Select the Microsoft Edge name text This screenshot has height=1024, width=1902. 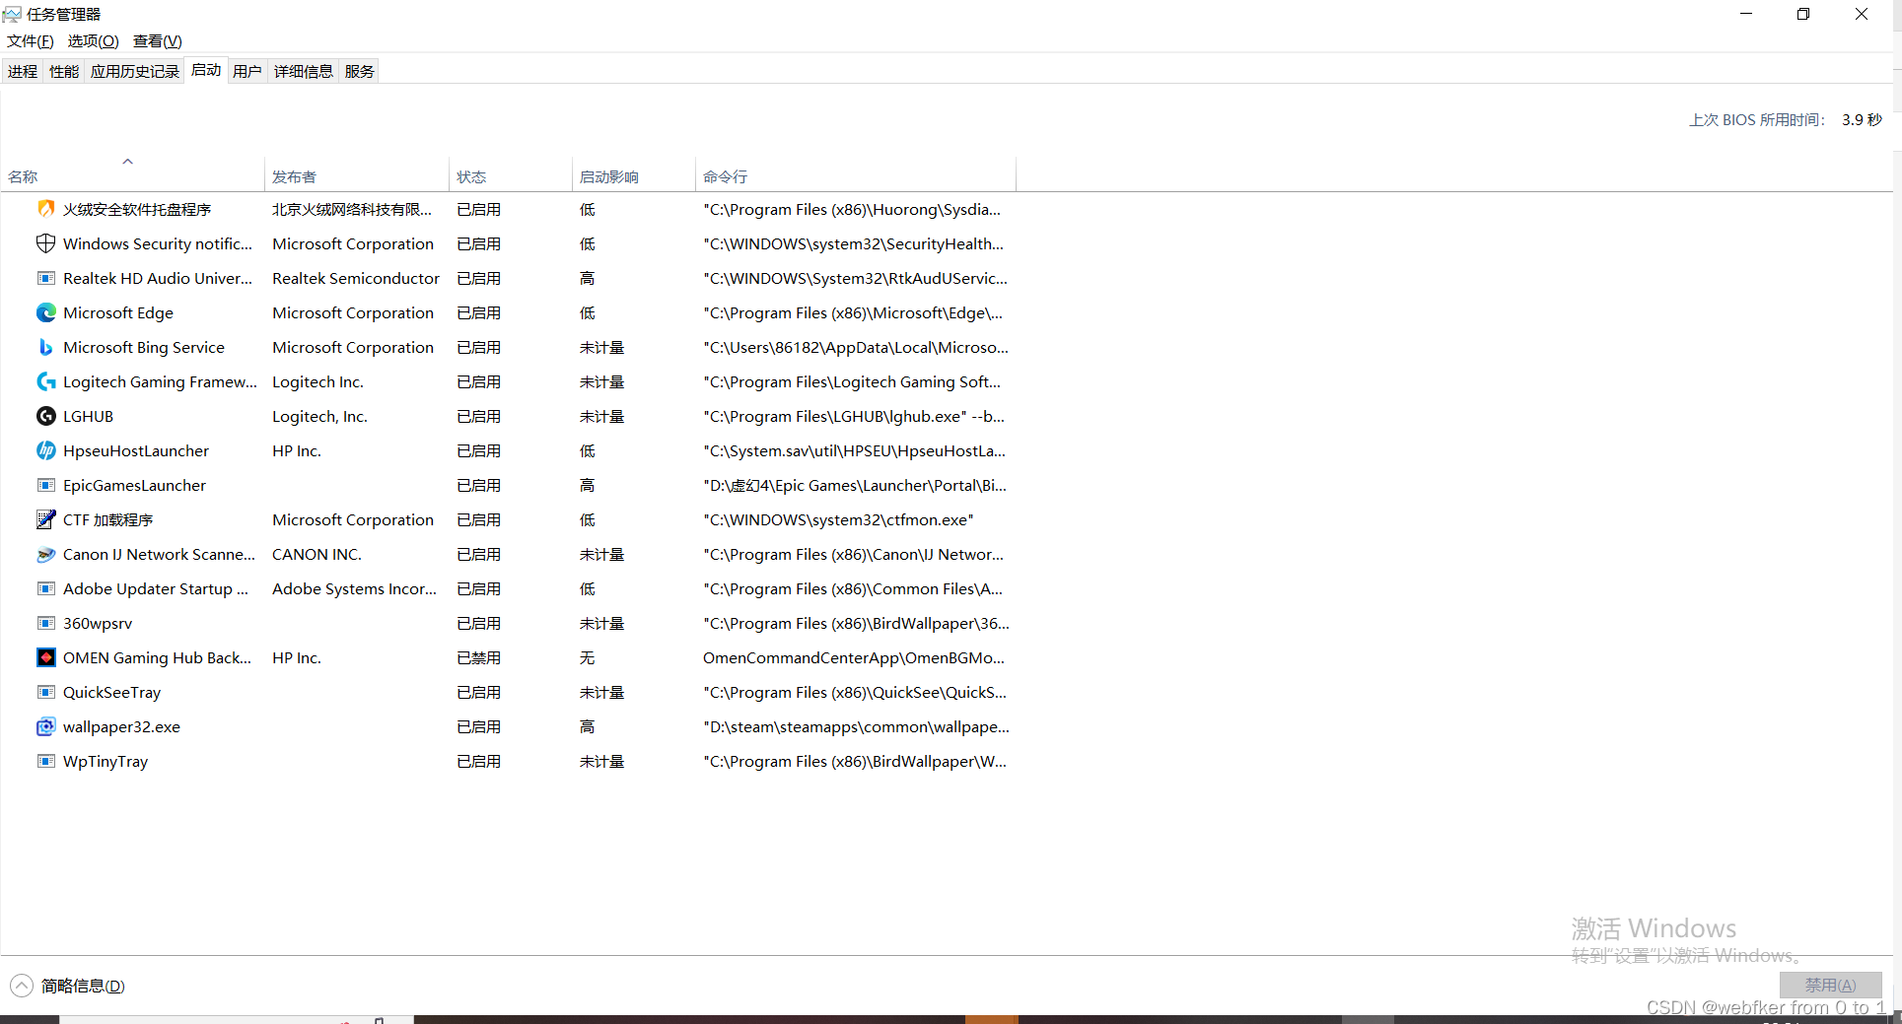pyautogui.click(x=118, y=312)
